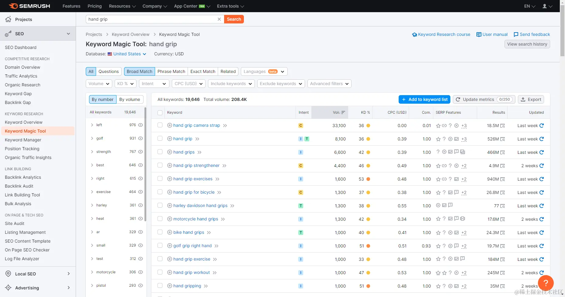Image resolution: width=565 pixels, height=297 pixels.
Task: Check the hand grip camera strap row
Action: point(160,125)
